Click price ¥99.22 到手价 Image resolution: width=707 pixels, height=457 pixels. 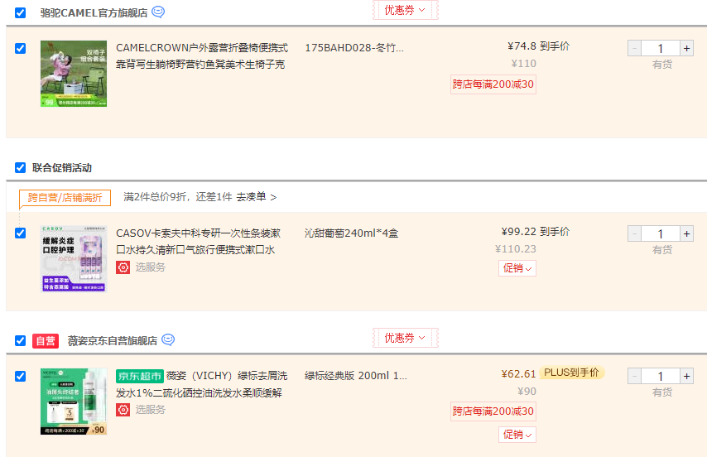[x=535, y=231]
